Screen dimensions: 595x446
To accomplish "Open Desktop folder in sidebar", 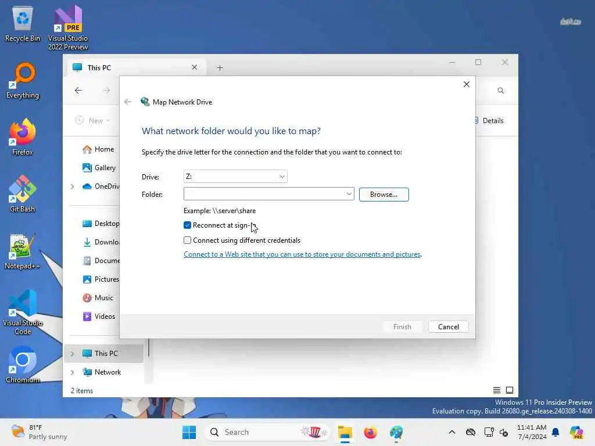I will tap(100, 224).
